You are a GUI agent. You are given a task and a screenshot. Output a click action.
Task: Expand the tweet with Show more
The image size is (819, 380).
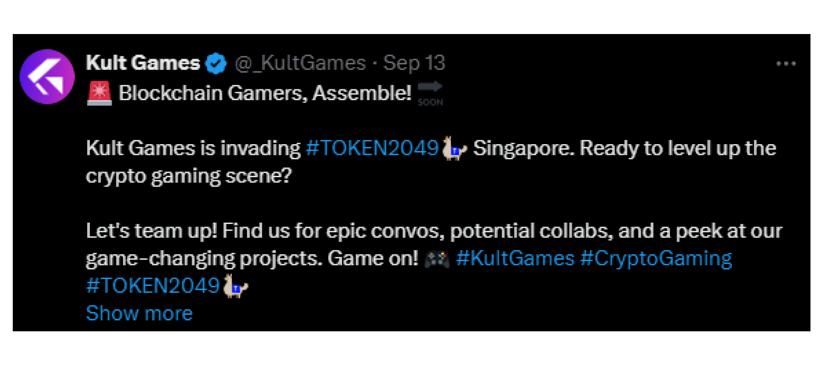point(139,314)
